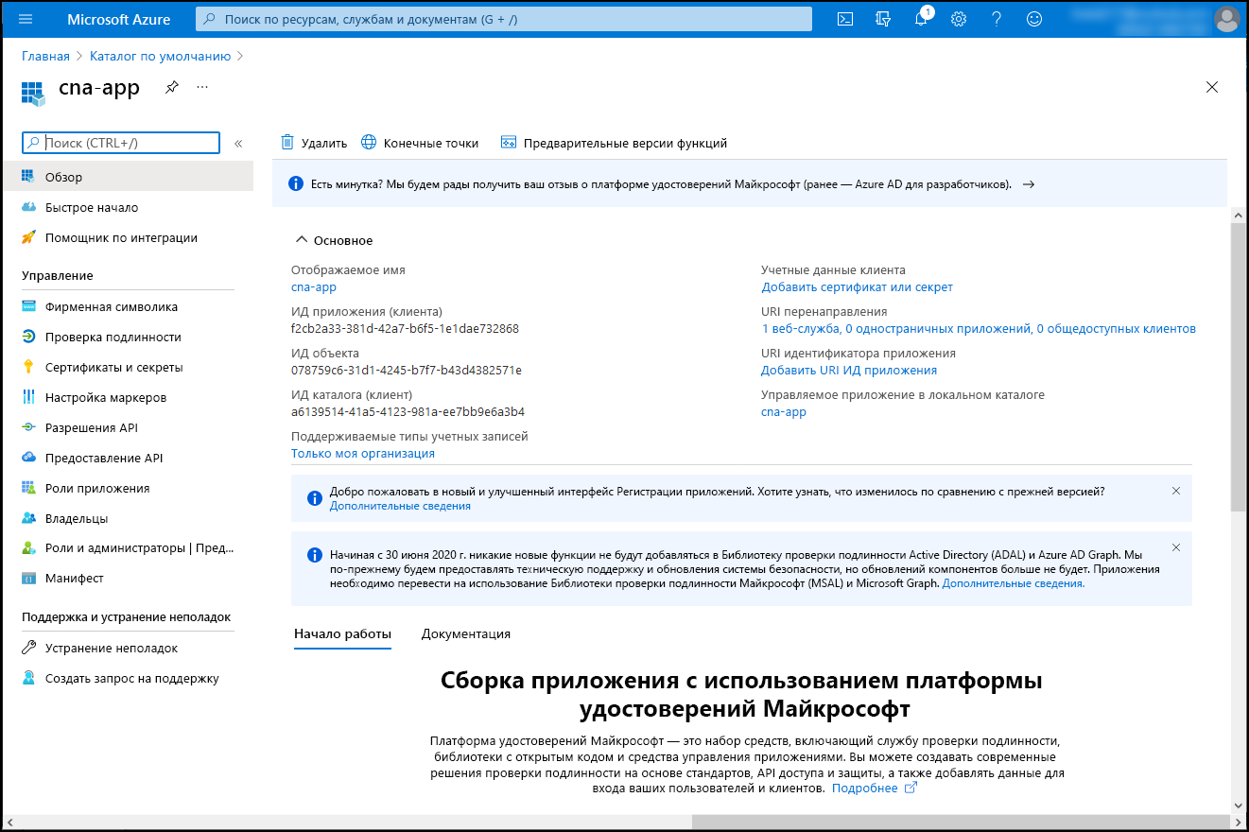The image size is (1249, 832).
Task: Click the cna-app display name link
Action: pos(314,286)
